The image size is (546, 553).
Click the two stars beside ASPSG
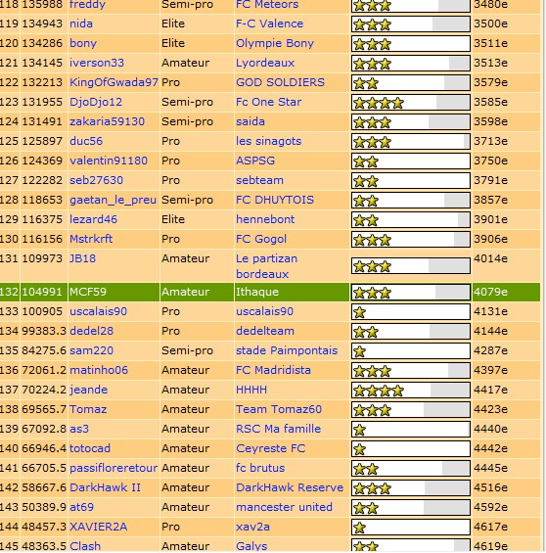[366, 161]
